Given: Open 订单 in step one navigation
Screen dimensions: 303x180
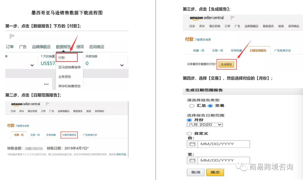Looking at the screenshot, I should 10,47.
